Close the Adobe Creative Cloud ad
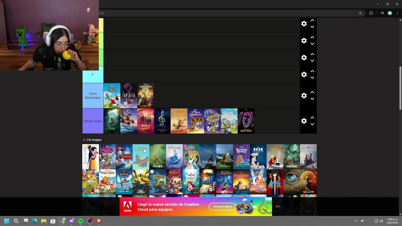402x226 pixels. pos(270,199)
